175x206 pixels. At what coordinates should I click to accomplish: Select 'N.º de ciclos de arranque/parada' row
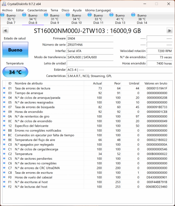coord(85,98)
